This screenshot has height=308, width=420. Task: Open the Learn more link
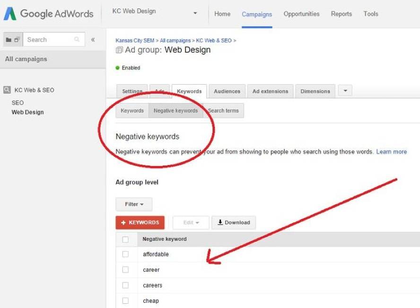391,152
